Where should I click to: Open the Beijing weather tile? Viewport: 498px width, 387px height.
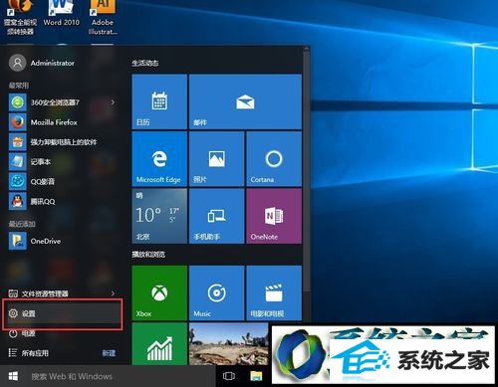[x=159, y=216]
